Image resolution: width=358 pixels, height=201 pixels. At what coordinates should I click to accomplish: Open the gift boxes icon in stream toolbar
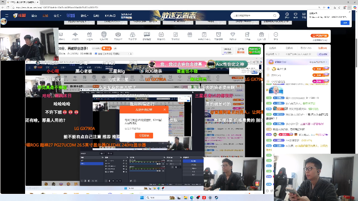click(89, 35)
